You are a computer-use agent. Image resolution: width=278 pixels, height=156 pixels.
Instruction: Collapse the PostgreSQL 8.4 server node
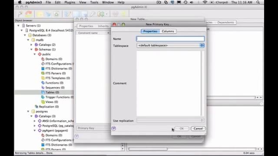[22, 30]
